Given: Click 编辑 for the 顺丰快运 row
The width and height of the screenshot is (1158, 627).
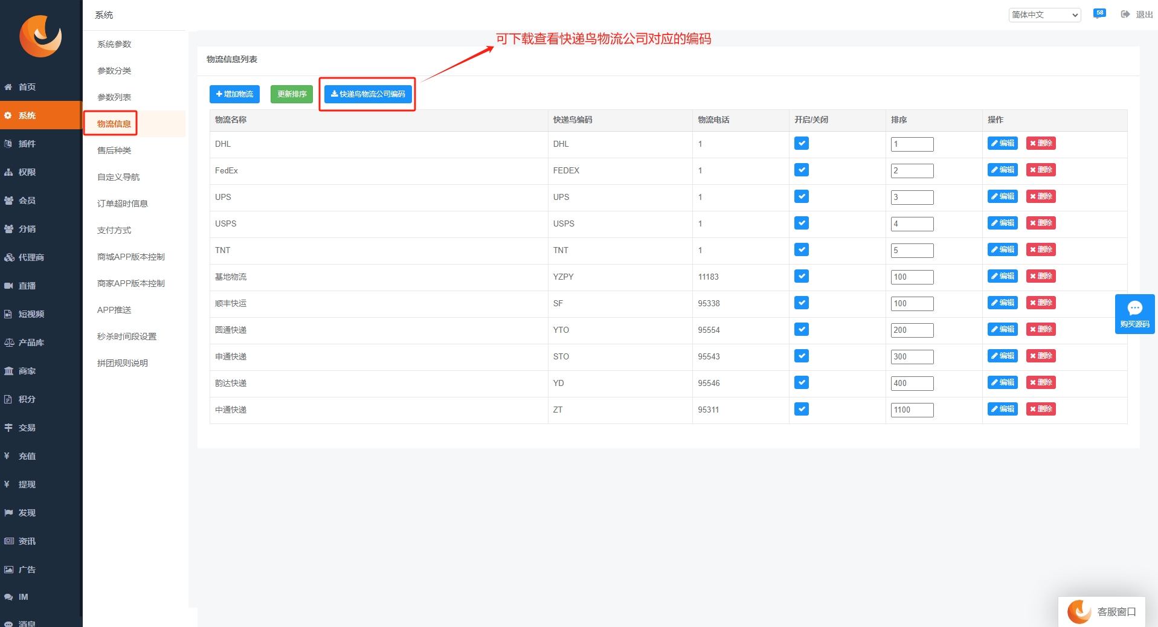Looking at the screenshot, I should click(x=1003, y=303).
